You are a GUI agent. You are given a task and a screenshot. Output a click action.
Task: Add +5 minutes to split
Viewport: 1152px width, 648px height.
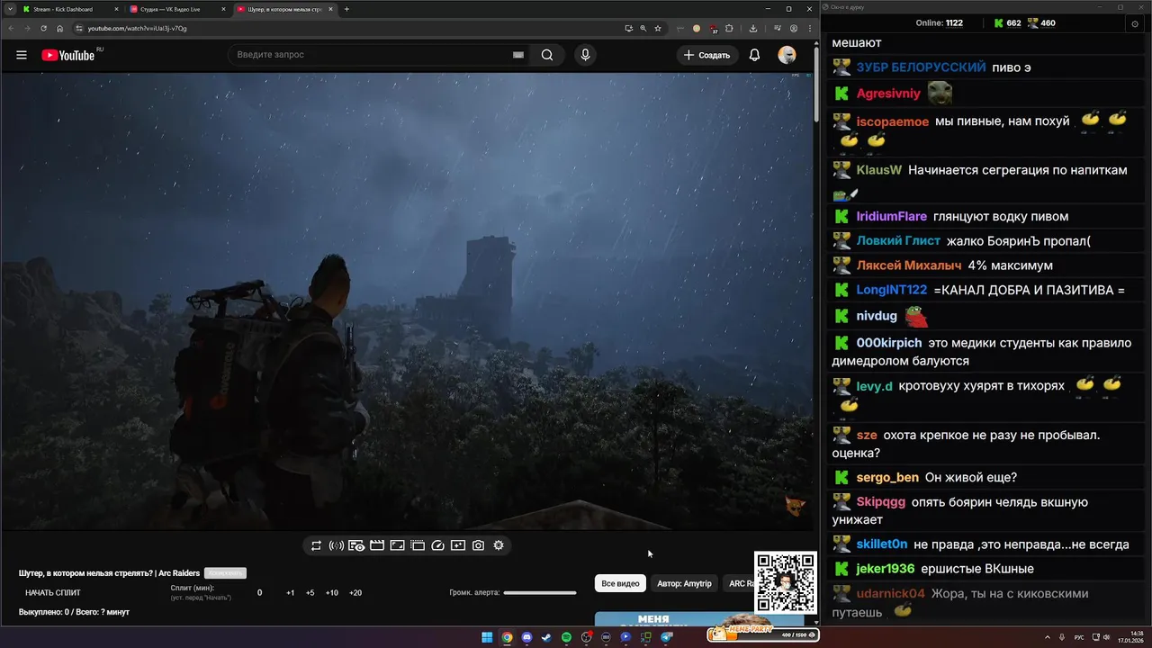click(x=310, y=593)
